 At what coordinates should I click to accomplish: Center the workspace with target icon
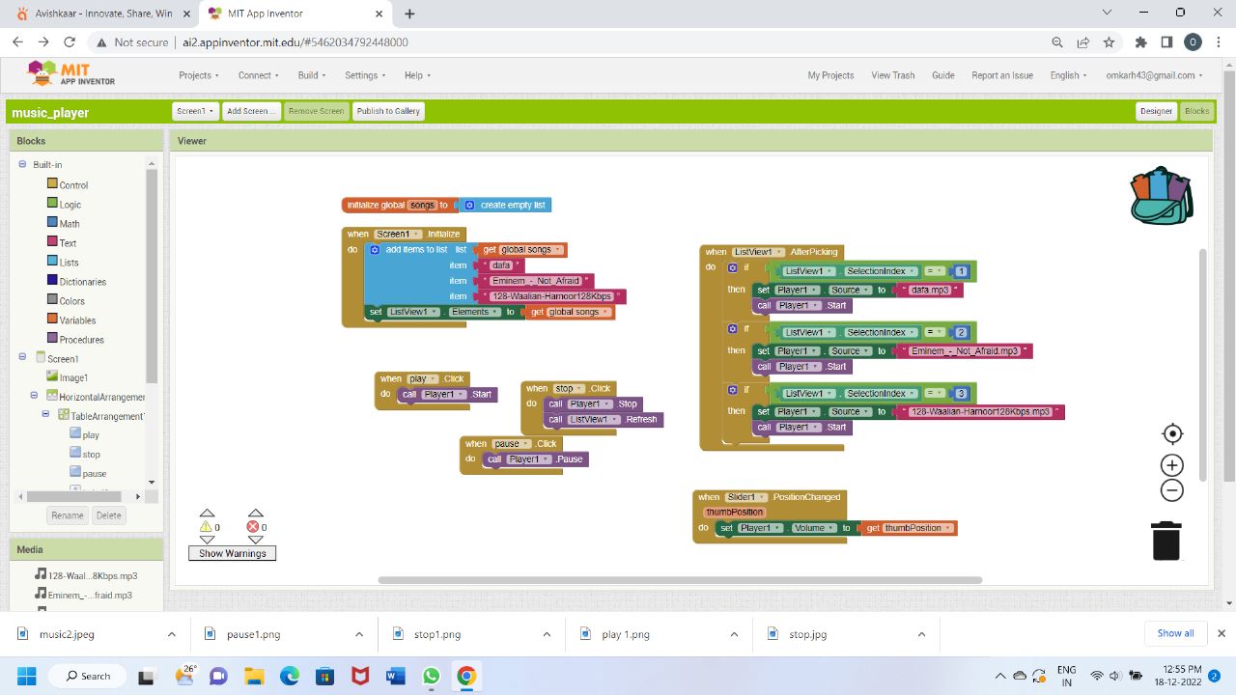click(1171, 434)
